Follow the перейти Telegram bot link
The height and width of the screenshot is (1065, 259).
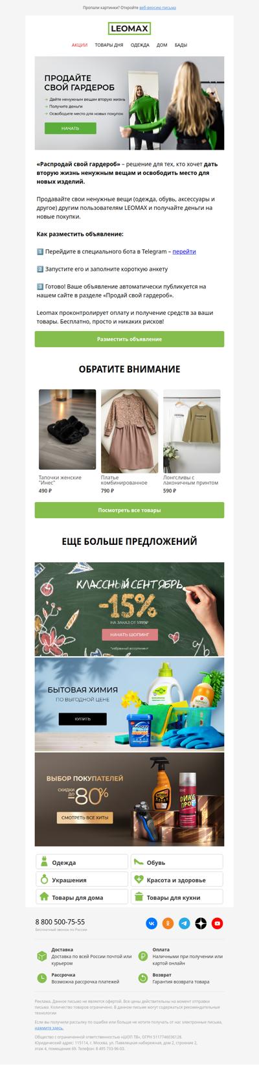[184, 251]
